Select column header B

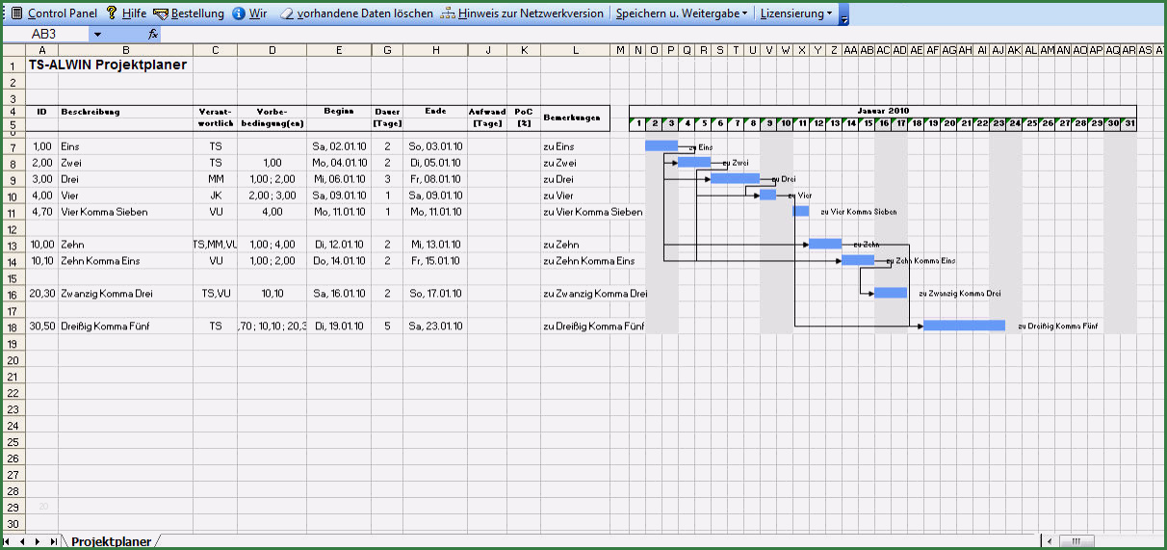click(x=125, y=50)
